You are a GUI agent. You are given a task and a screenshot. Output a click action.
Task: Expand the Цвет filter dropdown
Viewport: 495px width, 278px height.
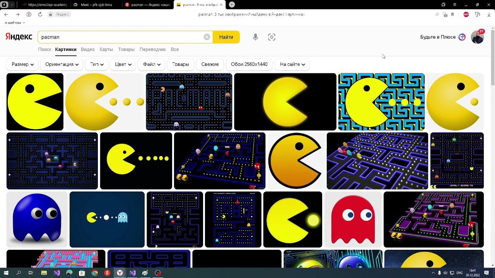(x=123, y=64)
